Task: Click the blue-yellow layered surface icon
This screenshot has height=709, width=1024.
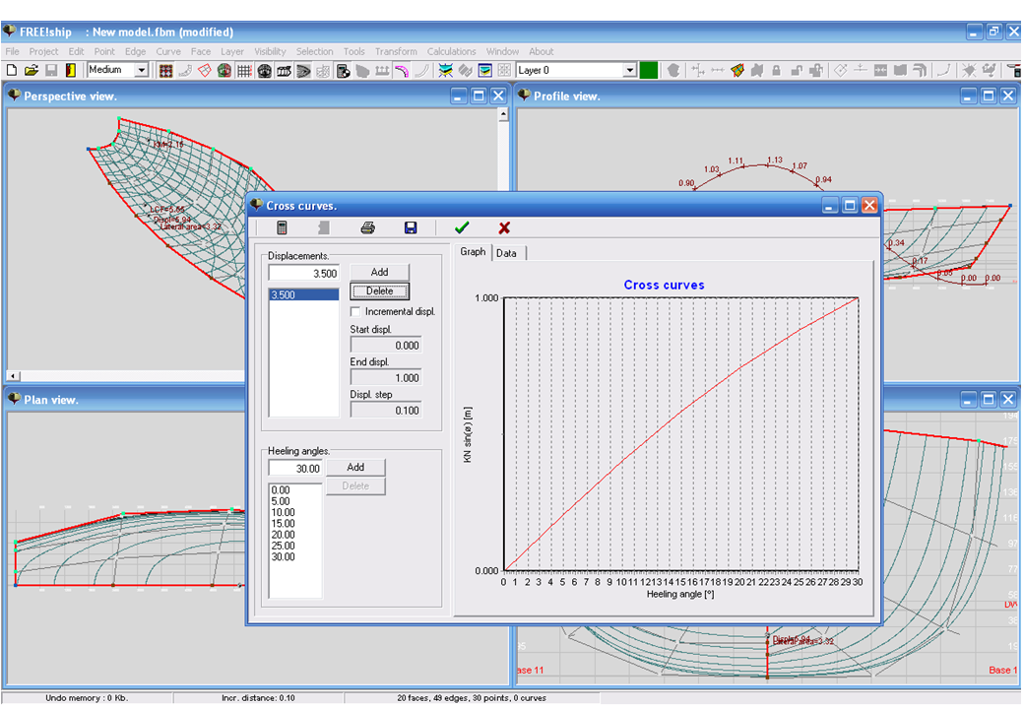Action: coord(445,71)
